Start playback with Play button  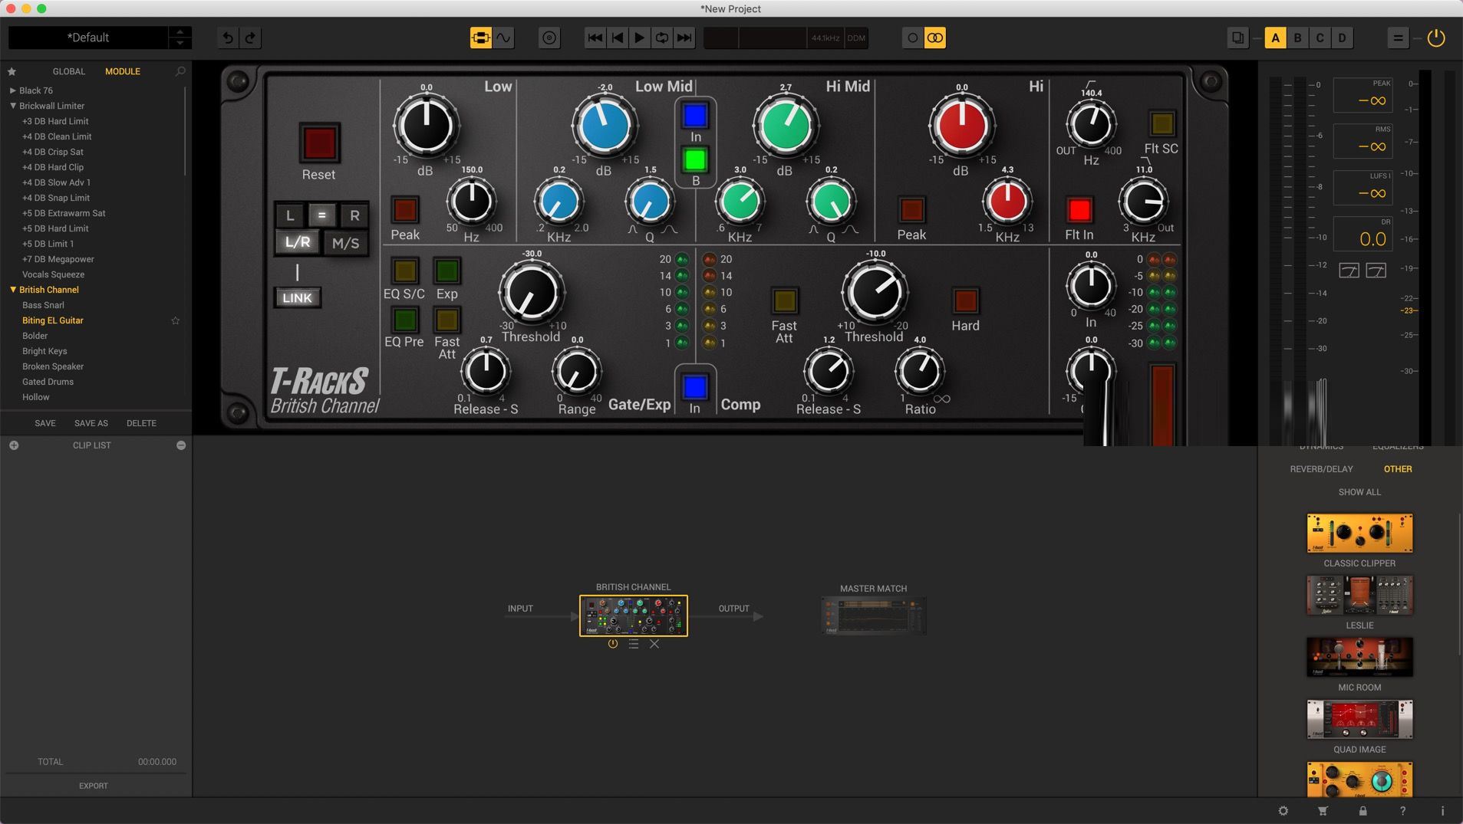coord(639,38)
